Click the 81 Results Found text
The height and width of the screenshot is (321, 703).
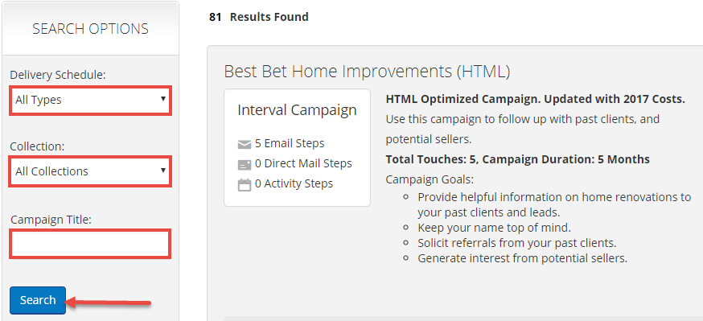(259, 17)
